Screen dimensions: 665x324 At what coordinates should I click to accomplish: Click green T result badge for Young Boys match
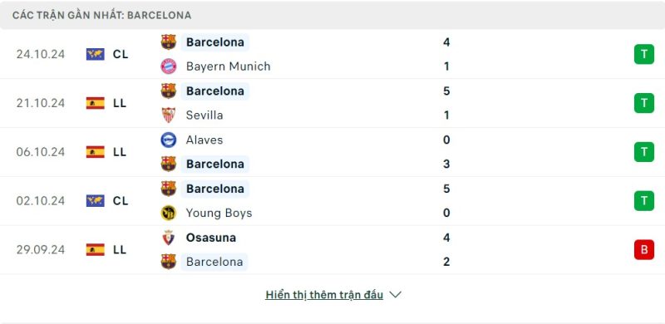(x=643, y=200)
